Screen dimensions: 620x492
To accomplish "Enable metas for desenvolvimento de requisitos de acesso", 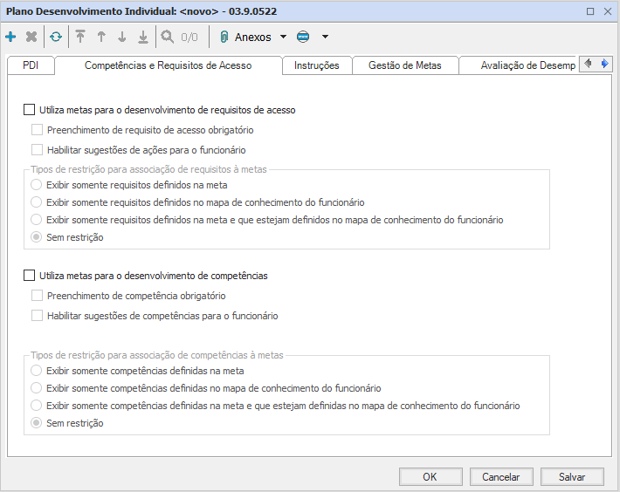I will [x=30, y=111].
